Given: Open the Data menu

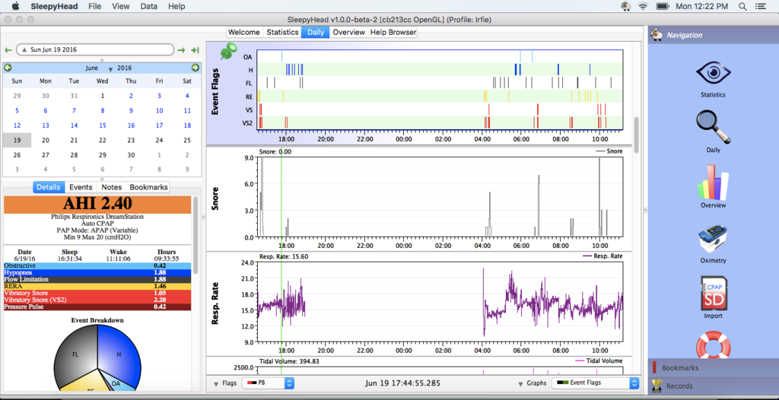Looking at the screenshot, I should (x=149, y=6).
